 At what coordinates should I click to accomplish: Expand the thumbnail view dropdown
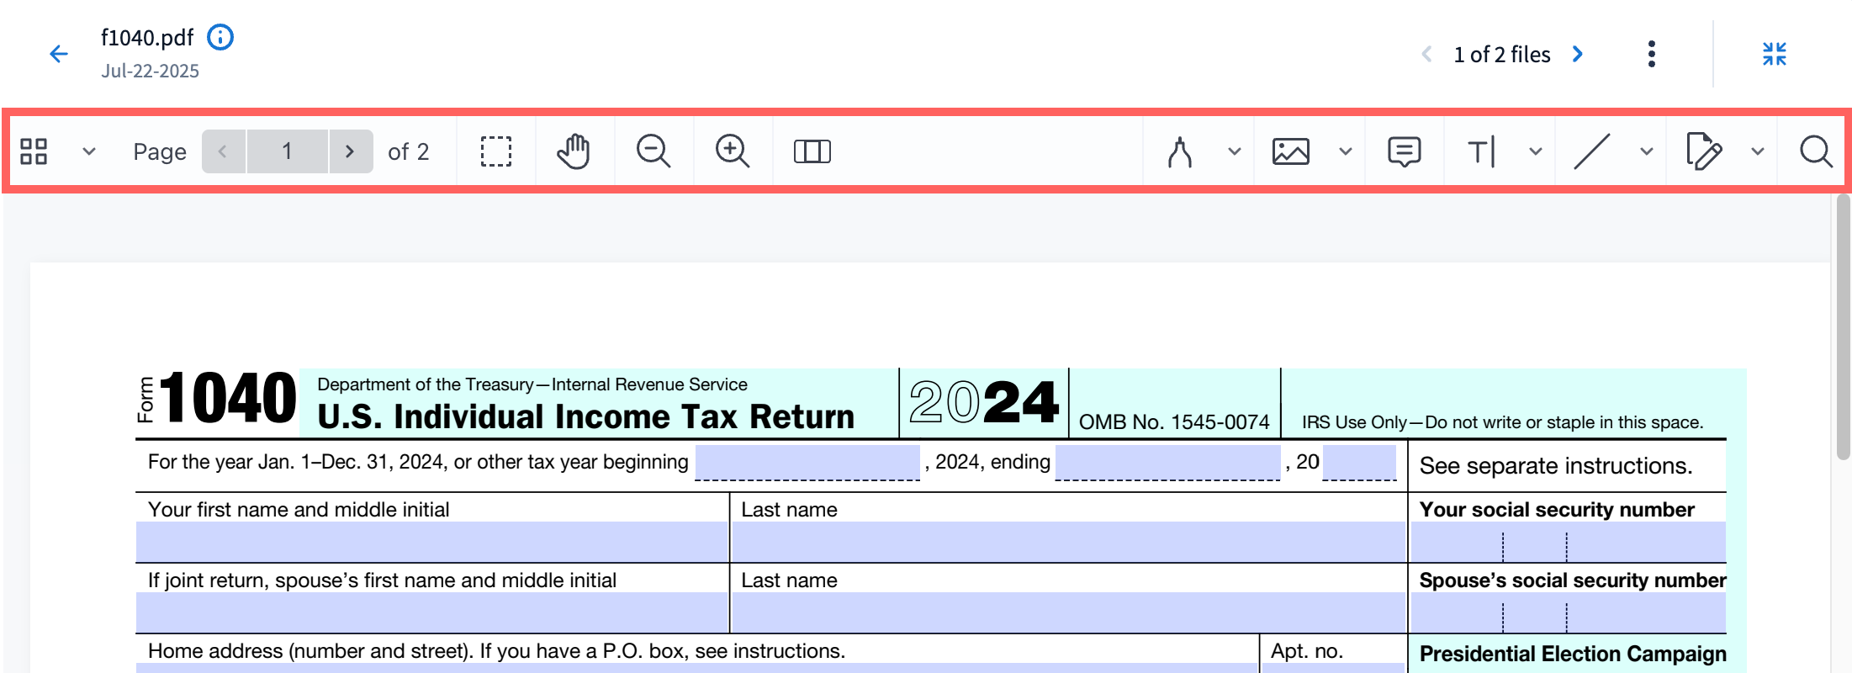[88, 151]
